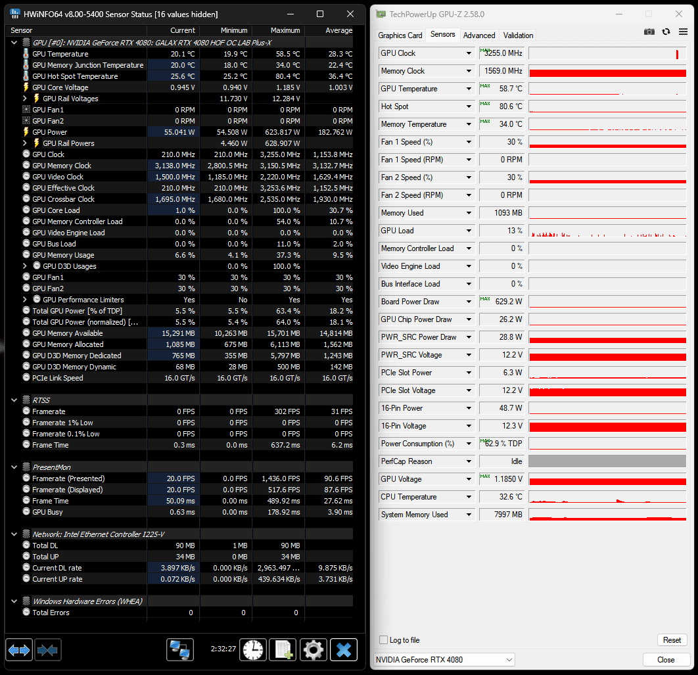Open HWiNFO64 sensor settings gear icon

pyautogui.click(x=314, y=649)
